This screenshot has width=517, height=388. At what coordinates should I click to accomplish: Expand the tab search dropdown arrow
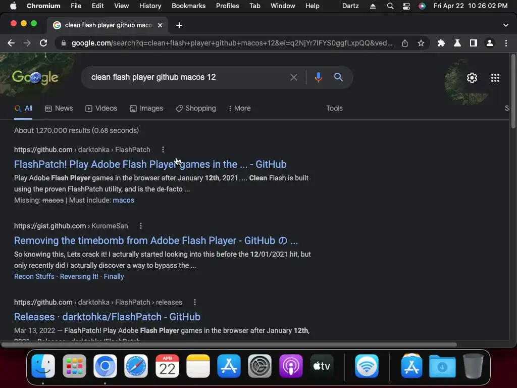click(x=506, y=25)
